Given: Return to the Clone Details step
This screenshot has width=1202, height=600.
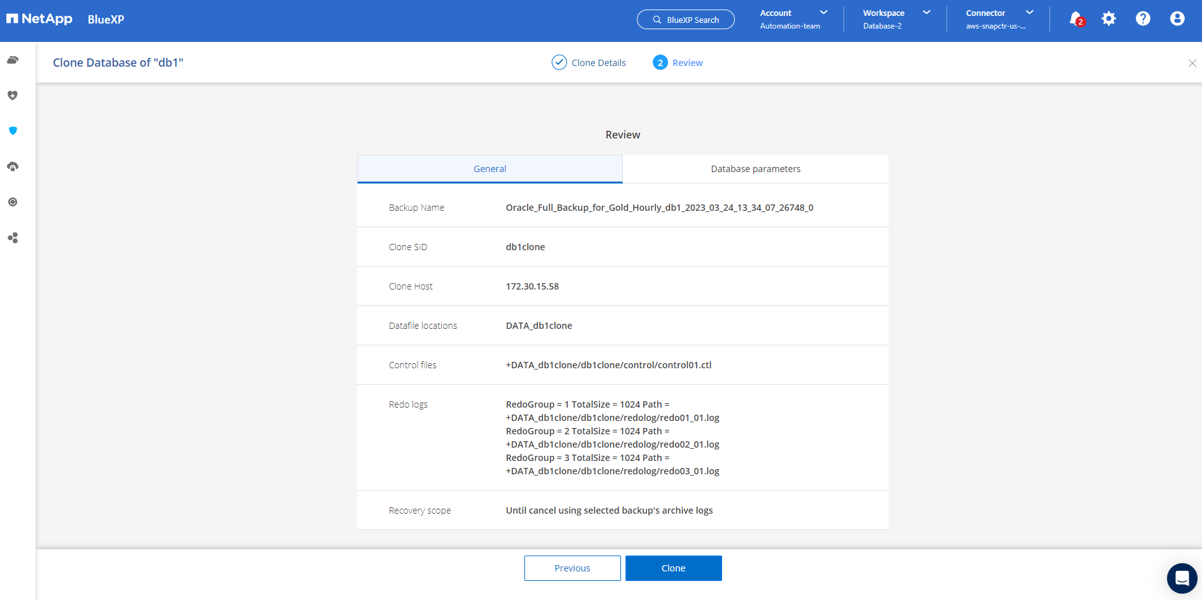Looking at the screenshot, I should click(589, 63).
